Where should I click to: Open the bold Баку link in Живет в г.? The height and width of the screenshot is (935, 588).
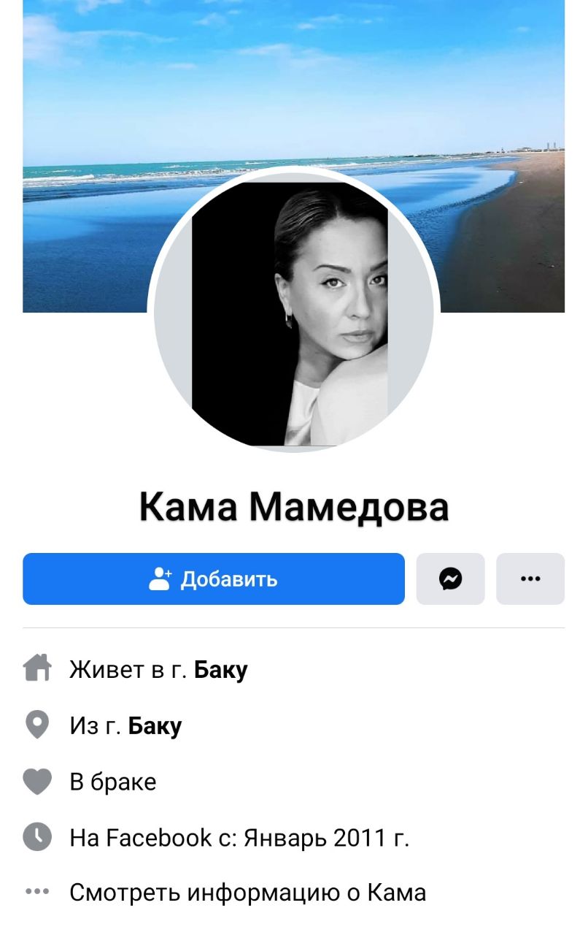pyautogui.click(x=221, y=669)
